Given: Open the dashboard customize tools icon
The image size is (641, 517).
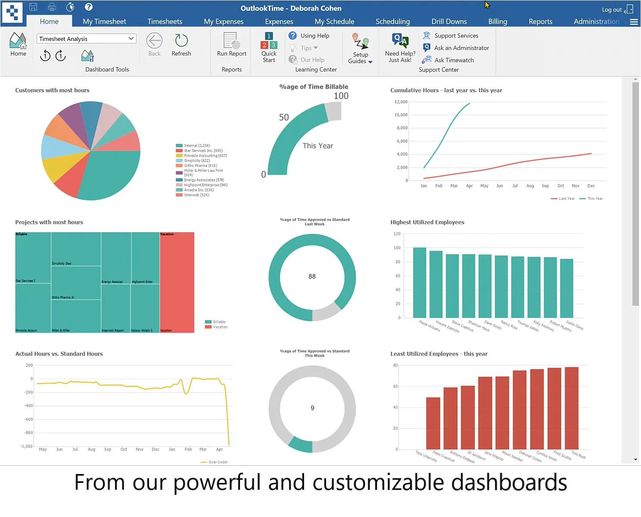Looking at the screenshot, I should 87,55.
